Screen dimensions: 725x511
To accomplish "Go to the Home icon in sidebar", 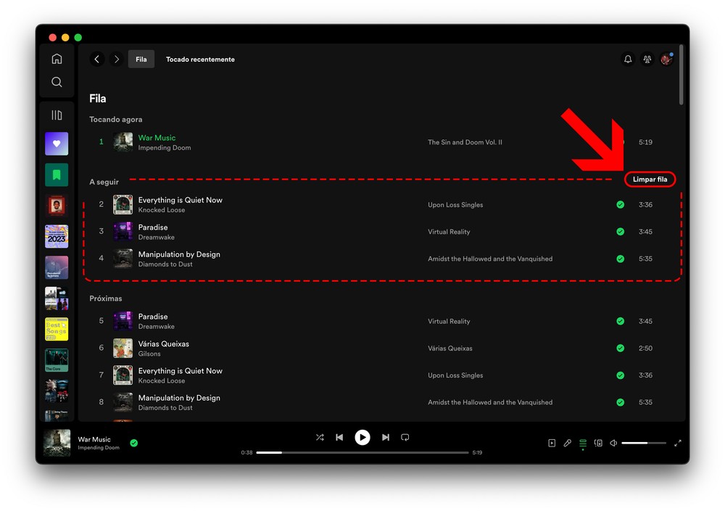I will (x=57, y=59).
